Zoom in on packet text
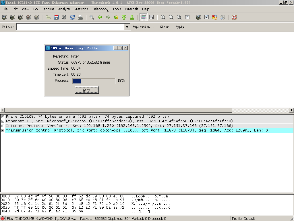This screenshot has width=294, height=221. pos(163,17)
